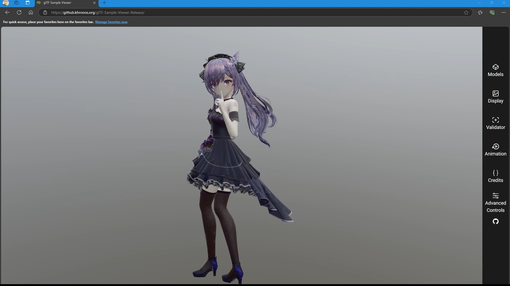Open browser Settings and more menu

click(x=503, y=12)
